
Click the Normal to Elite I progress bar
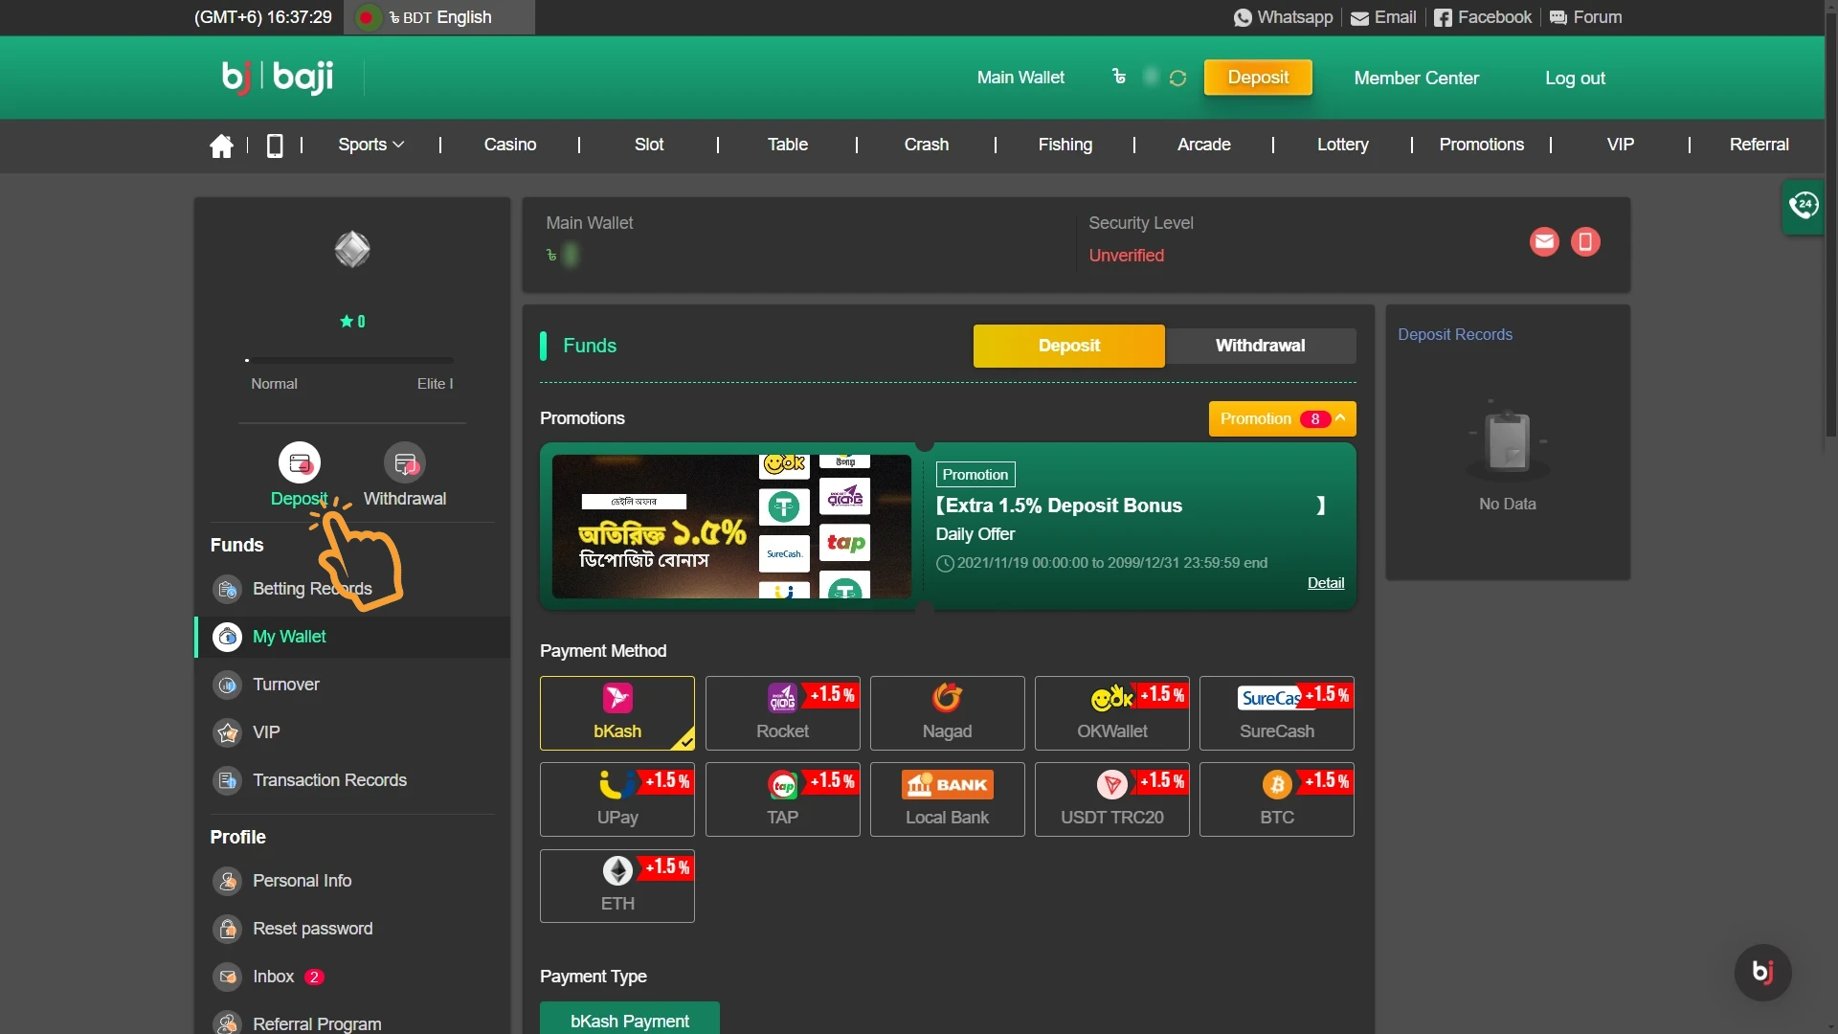pos(349,361)
